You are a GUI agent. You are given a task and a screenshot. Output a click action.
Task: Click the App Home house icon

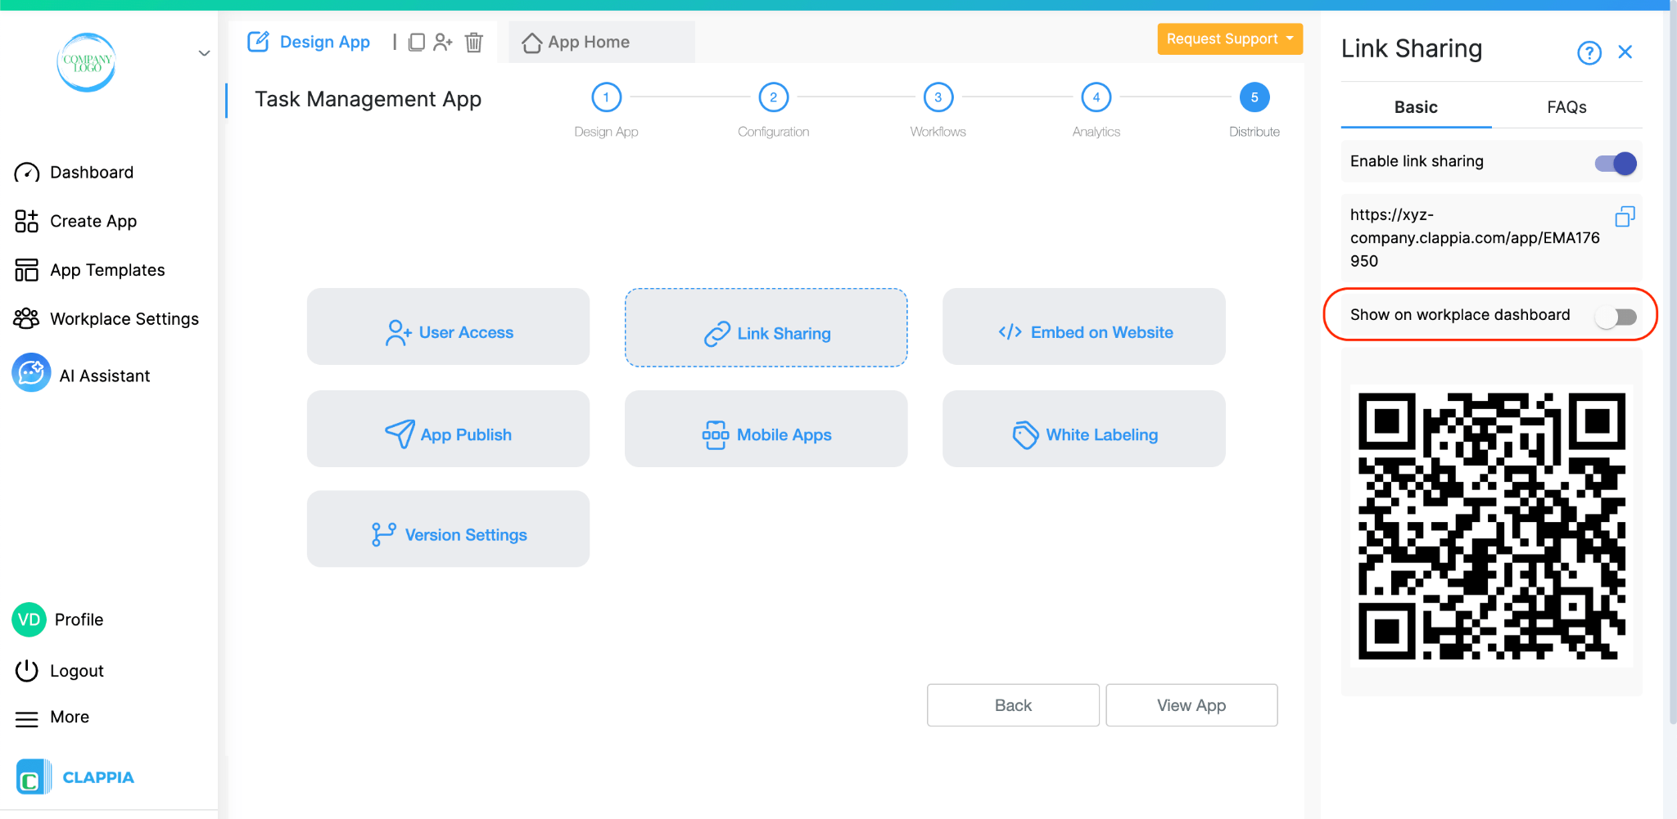click(532, 43)
